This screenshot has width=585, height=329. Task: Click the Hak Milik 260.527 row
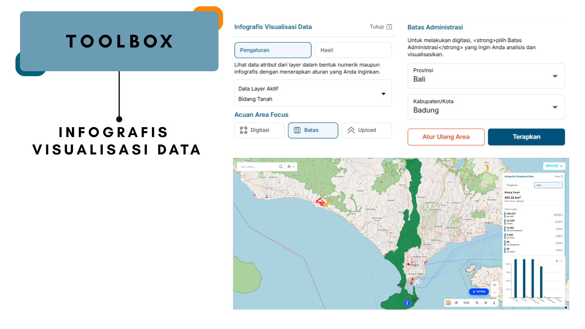[x=534, y=215]
